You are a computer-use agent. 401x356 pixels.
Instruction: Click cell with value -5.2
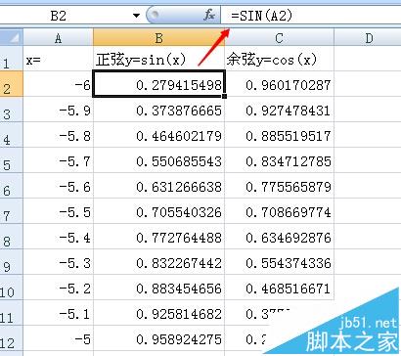(59, 288)
